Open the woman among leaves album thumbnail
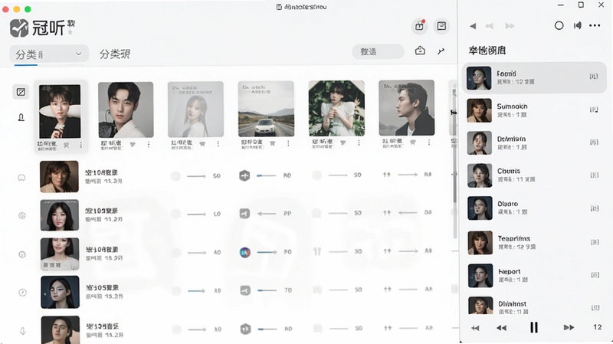This screenshot has height=344, width=613. (x=336, y=108)
